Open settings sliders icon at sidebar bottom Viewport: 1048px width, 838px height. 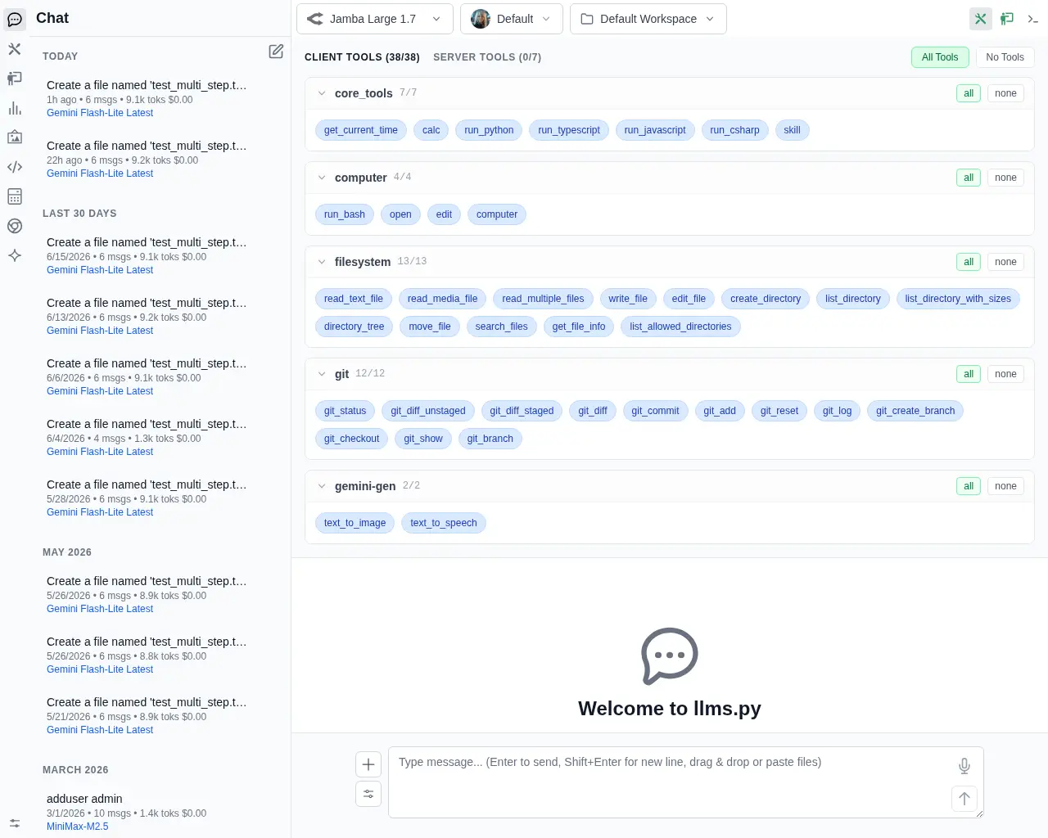click(15, 823)
